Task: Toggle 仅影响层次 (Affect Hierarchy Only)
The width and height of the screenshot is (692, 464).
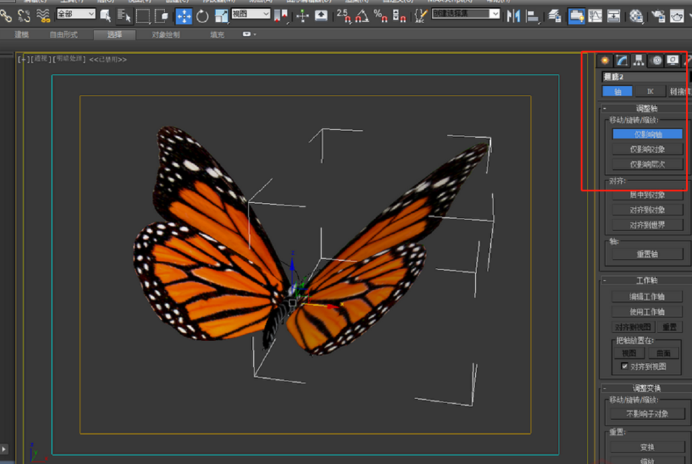Action: [647, 164]
